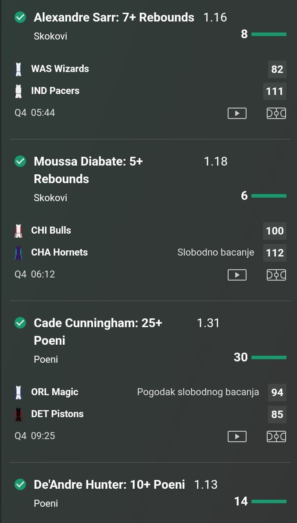The height and width of the screenshot is (523, 297).
Task: Play live stream for Magic vs Pistons
Action: point(237,436)
